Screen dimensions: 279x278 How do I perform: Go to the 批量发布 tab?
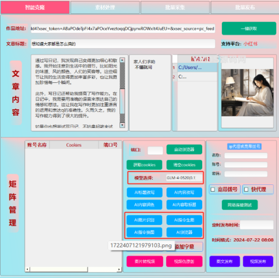[245, 7]
